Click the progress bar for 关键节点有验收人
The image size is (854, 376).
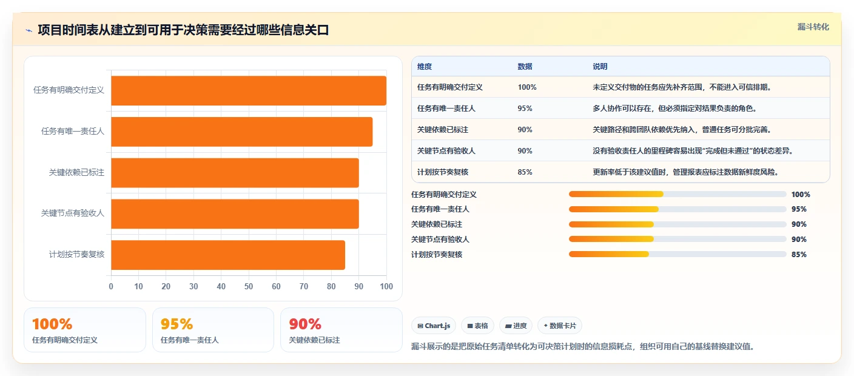pyautogui.click(x=677, y=240)
